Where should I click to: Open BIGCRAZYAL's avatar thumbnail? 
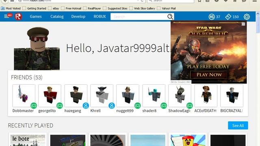[x=232, y=96]
